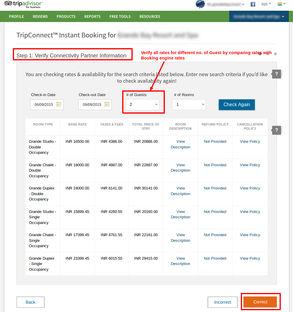Viewport: 293px width, 312px height.
Task: Click the help icon beside search criteria
Action: (276, 74)
